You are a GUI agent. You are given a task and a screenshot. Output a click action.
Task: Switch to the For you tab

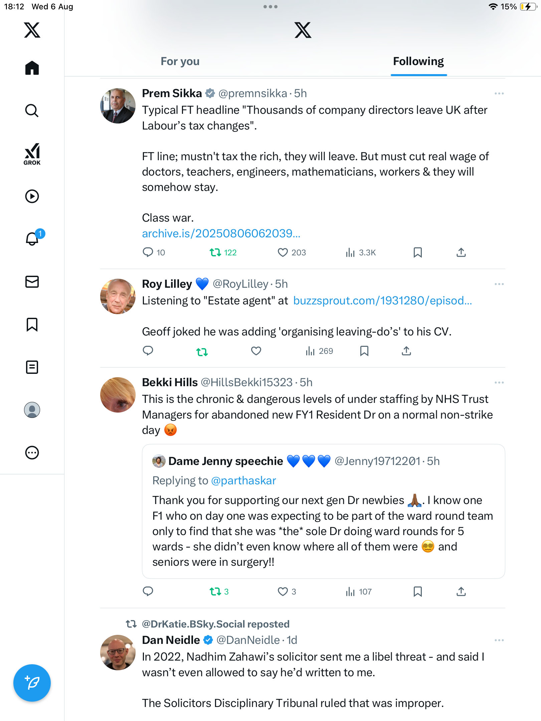coord(180,61)
